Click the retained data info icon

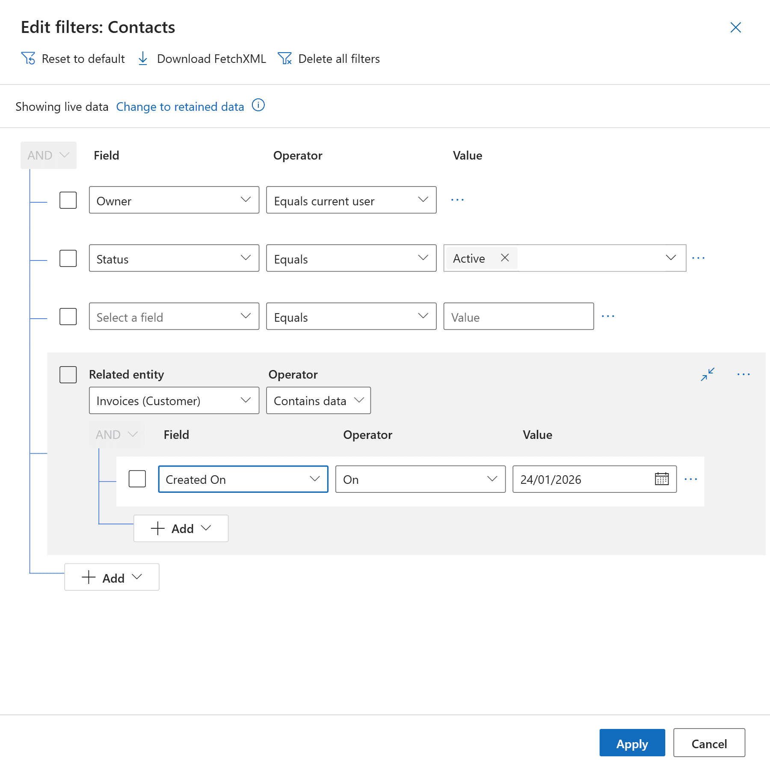258,105
